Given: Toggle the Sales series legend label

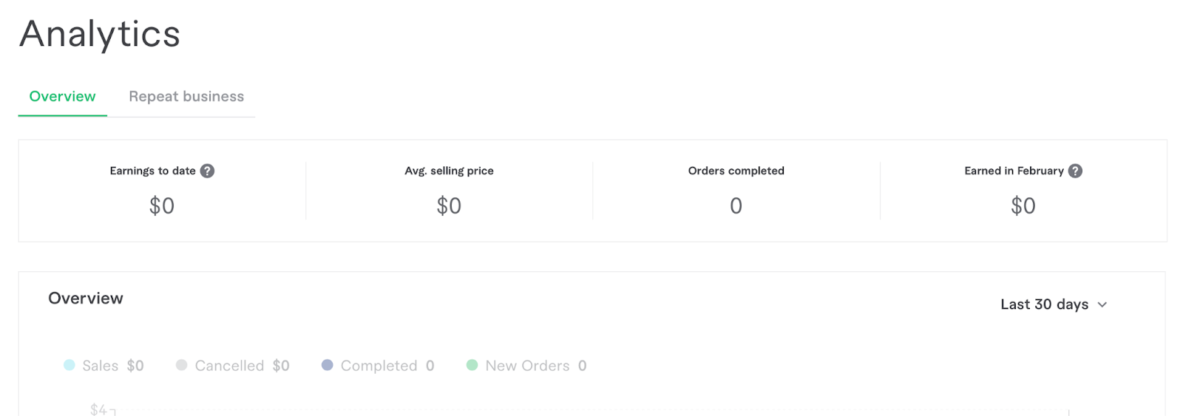Looking at the screenshot, I should point(101,366).
